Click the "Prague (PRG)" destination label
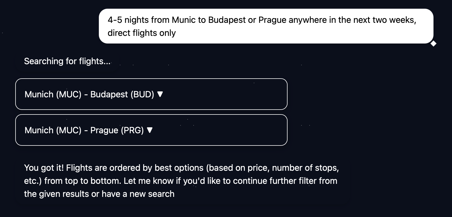 (x=117, y=130)
